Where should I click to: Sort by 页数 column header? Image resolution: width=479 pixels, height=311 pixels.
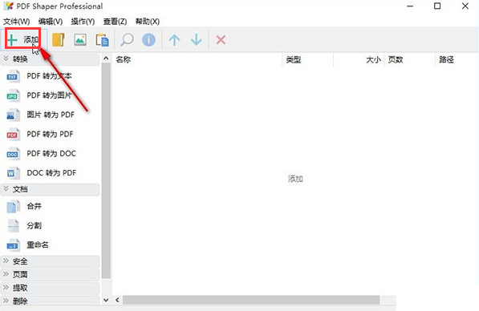tap(410, 59)
